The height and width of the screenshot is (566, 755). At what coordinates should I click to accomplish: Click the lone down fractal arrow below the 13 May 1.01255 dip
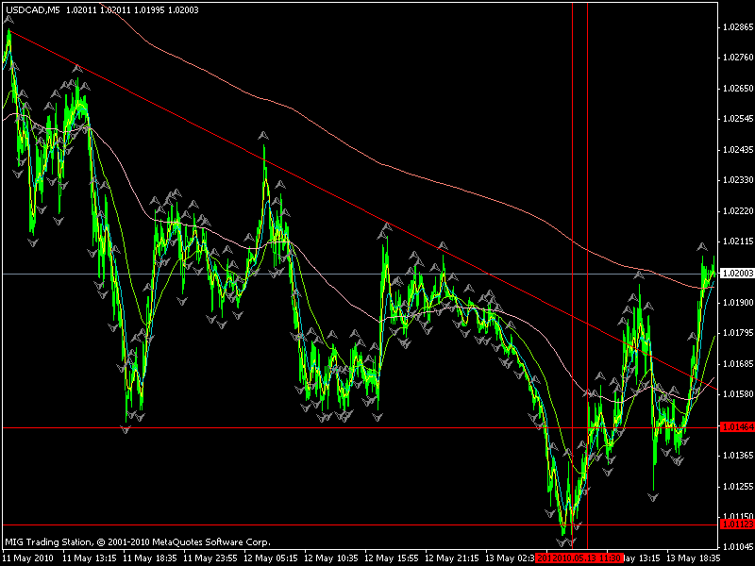click(x=653, y=494)
